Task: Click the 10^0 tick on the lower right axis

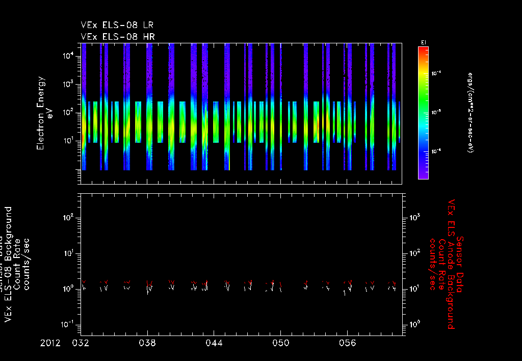Action: coord(414,324)
